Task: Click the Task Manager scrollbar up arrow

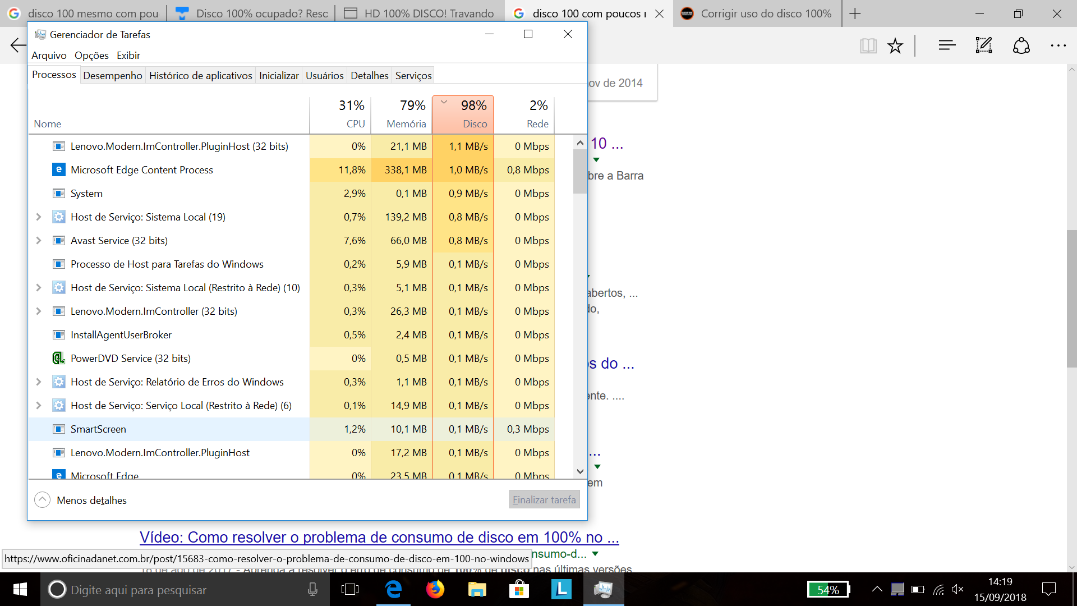Action: pyautogui.click(x=580, y=143)
